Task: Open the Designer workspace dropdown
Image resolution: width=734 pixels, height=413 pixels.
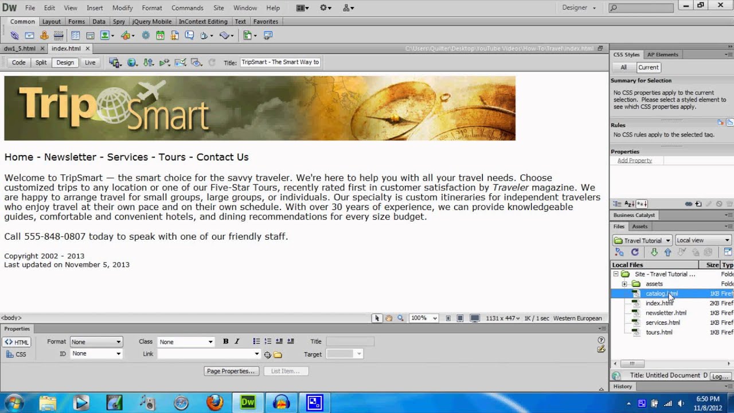Action: (579, 8)
